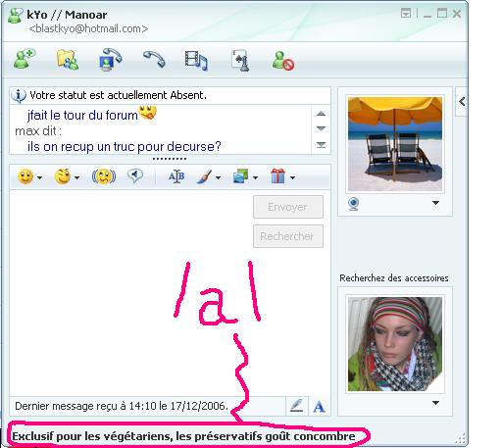Open the dropdown under the girl display picture

click(x=435, y=403)
